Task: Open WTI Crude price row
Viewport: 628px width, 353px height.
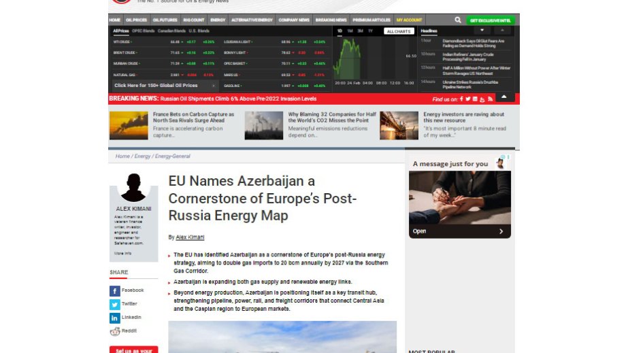Action: point(164,41)
